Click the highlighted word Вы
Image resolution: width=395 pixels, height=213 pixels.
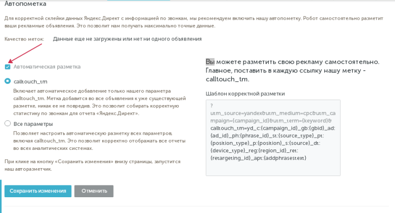tap(210, 62)
